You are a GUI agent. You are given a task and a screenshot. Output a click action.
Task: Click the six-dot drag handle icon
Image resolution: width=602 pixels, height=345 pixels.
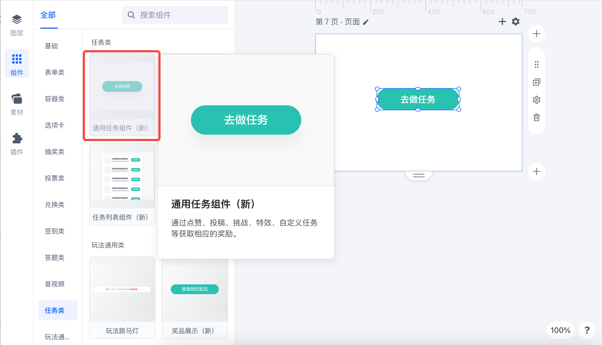click(x=537, y=64)
